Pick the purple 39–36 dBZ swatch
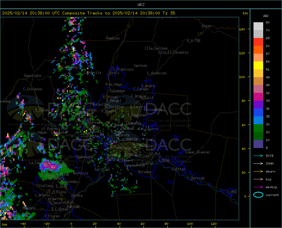 pos(258,105)
